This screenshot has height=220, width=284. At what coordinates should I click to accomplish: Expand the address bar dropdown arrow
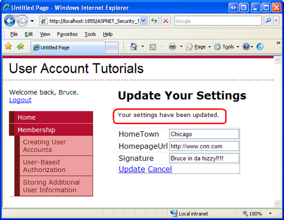click(143, 21)
